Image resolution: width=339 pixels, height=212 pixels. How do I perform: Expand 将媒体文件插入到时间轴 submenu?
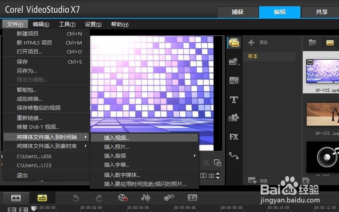point(46,137)
